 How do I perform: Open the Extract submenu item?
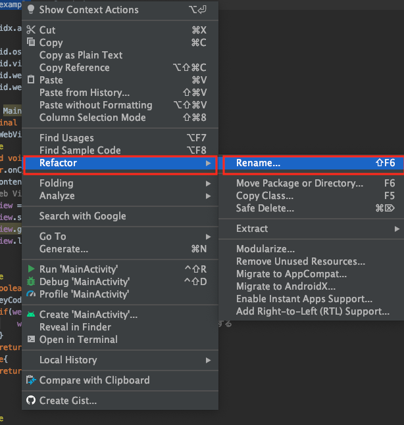tap(311, 229)
